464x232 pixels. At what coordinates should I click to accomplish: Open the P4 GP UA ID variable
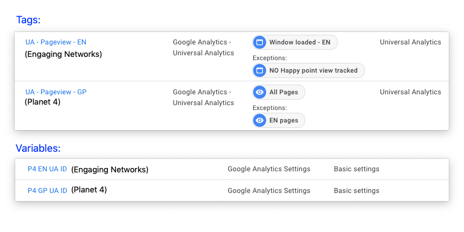pos(47,191)
